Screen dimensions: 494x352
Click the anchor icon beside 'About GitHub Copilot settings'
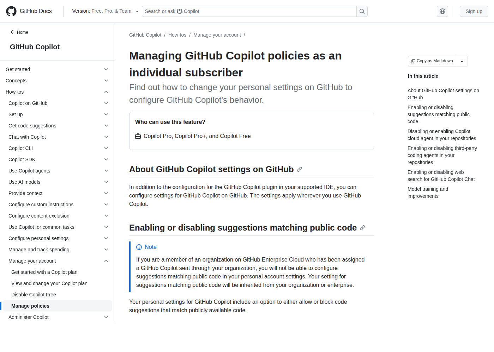(300, 169)
